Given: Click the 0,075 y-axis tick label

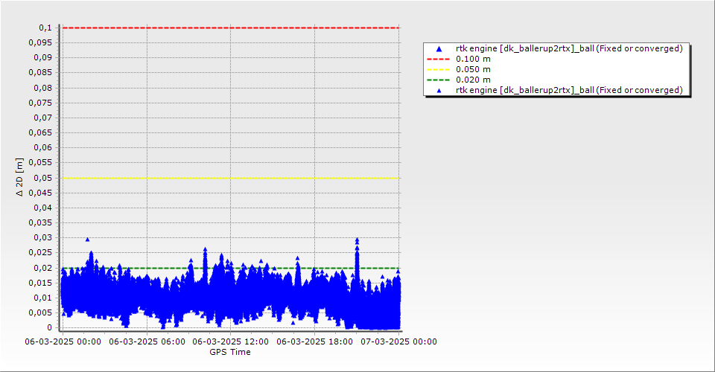Looking at the screenshot, I should [x=40, y=103].
